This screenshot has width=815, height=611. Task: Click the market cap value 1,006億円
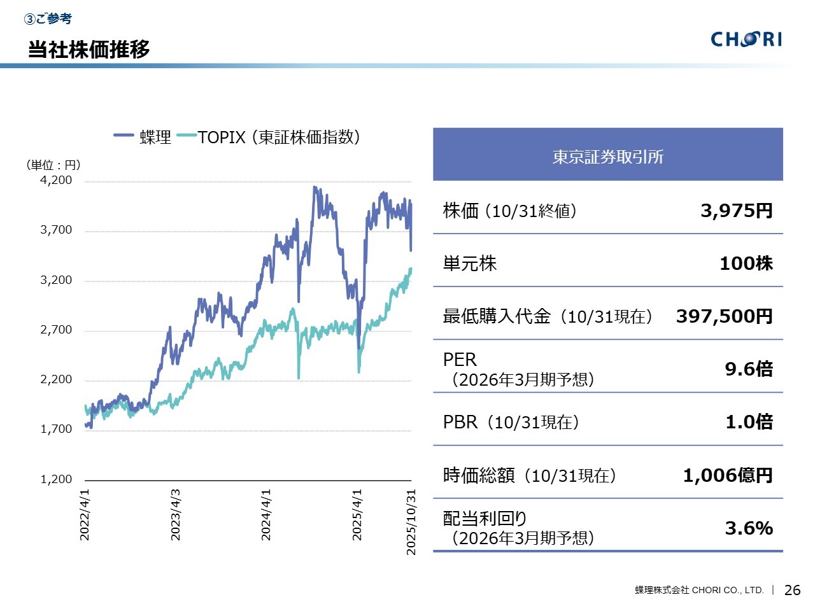click(727, 475)
